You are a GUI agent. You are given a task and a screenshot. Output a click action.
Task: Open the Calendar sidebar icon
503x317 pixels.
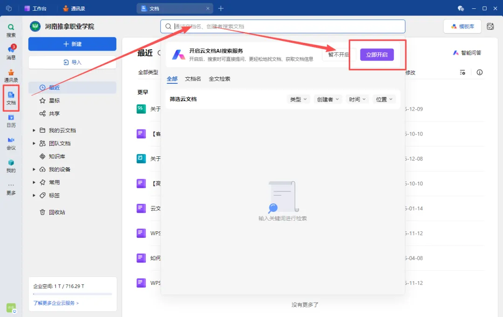pos(11,121)
